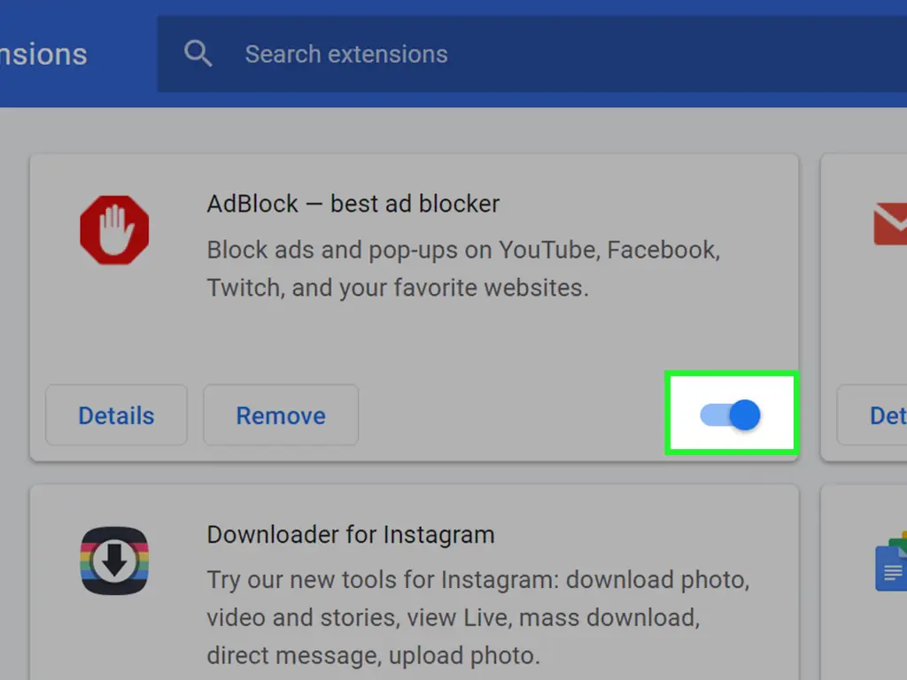Click the Downloader for Instagram description text
This screenshot has width=907, height=680.
click(478, 617)
